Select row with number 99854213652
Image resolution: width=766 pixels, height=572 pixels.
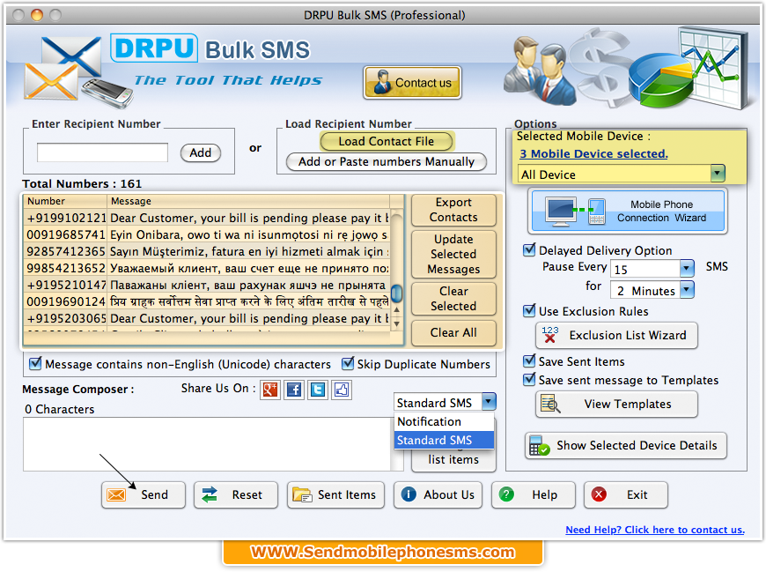(207, 268)
